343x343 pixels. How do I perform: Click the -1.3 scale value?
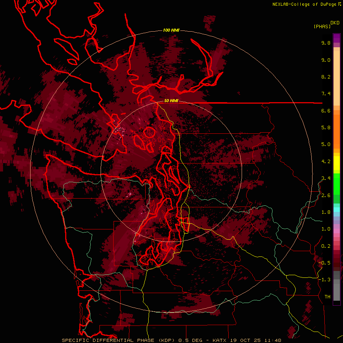click(x=324, y=280)
